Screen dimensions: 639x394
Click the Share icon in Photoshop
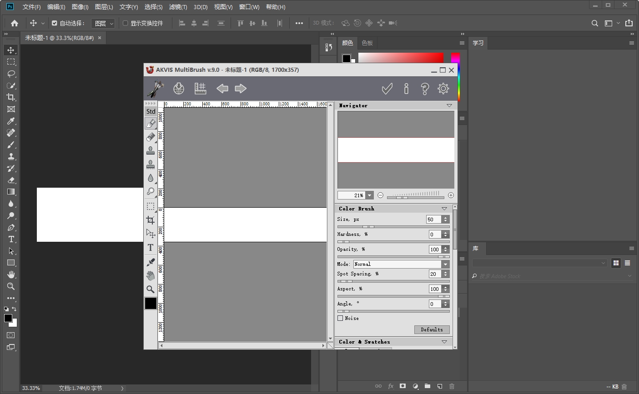pyautogui.click(x=629, y=23)
